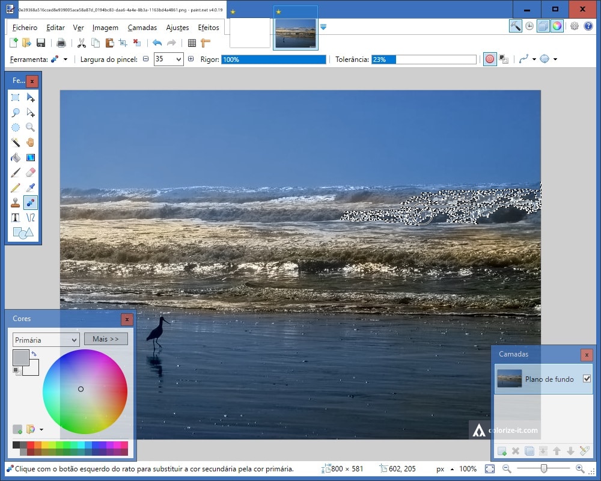Open the Efeitos menu
601x481 pixels.
coord(209,28)
